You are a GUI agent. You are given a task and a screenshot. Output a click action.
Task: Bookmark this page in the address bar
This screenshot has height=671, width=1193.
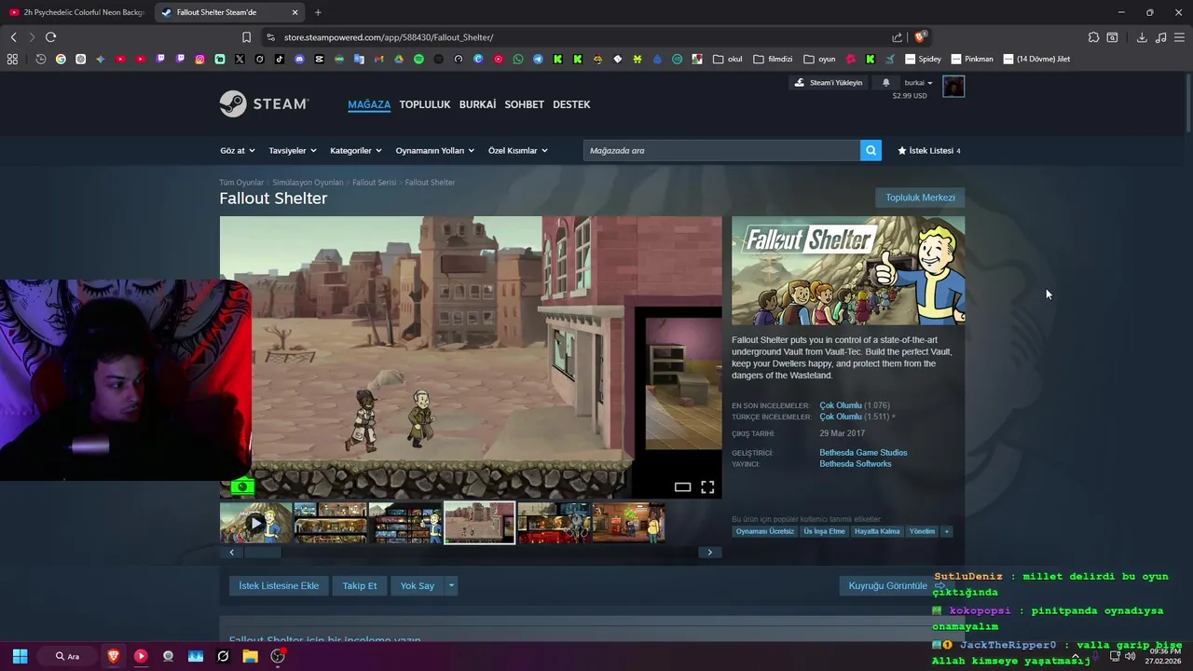[x=246, y=37]
